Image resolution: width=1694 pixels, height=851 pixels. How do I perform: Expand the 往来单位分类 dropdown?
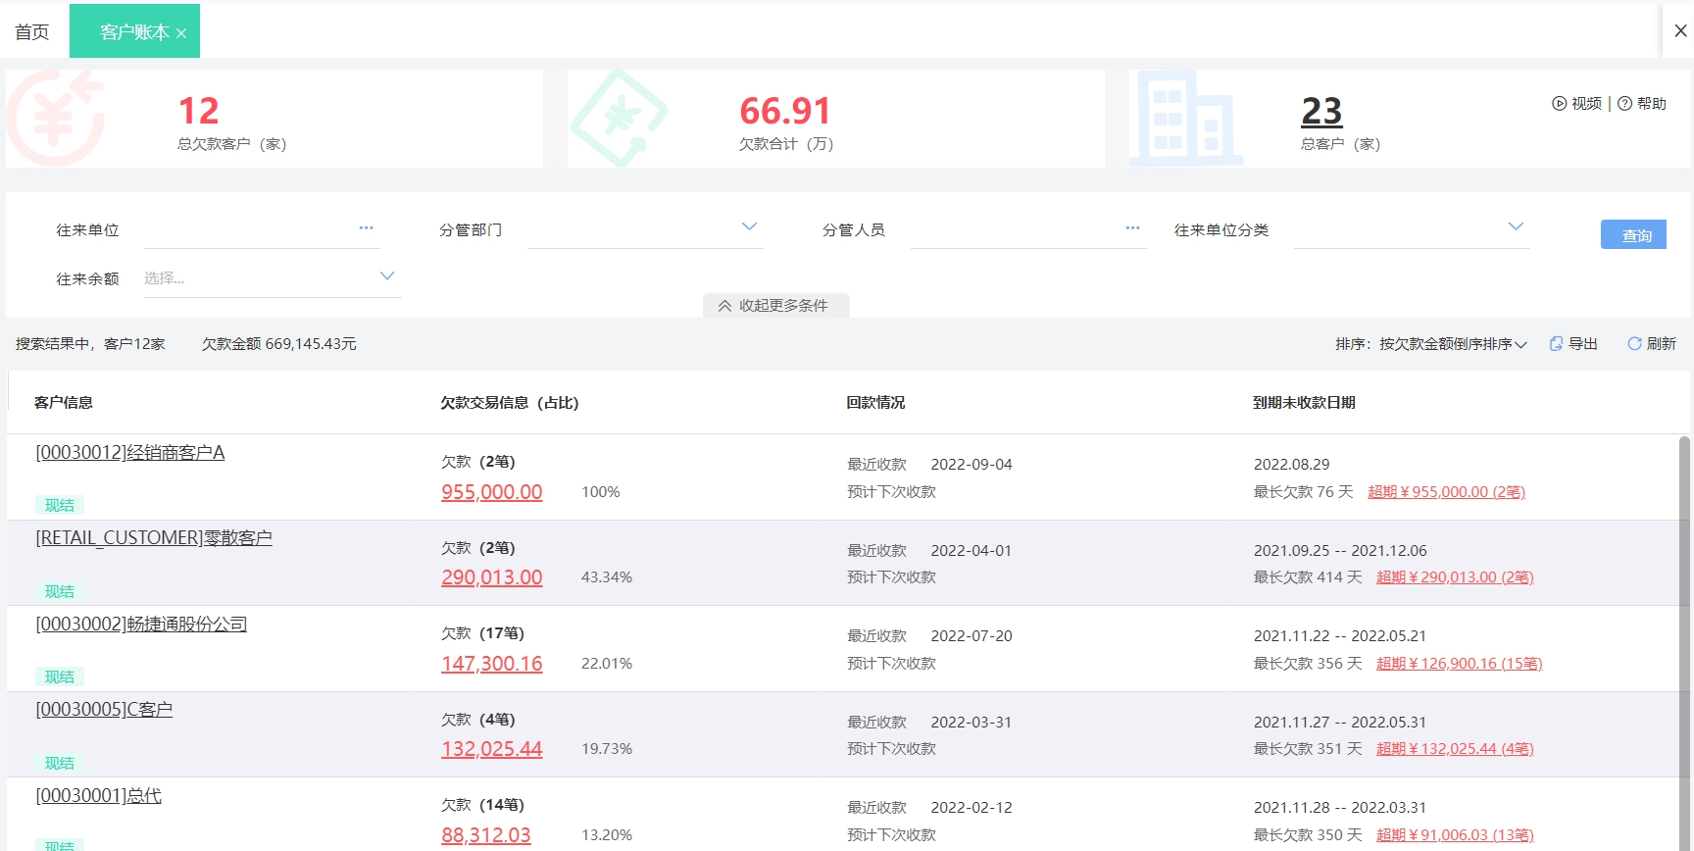1516,227
